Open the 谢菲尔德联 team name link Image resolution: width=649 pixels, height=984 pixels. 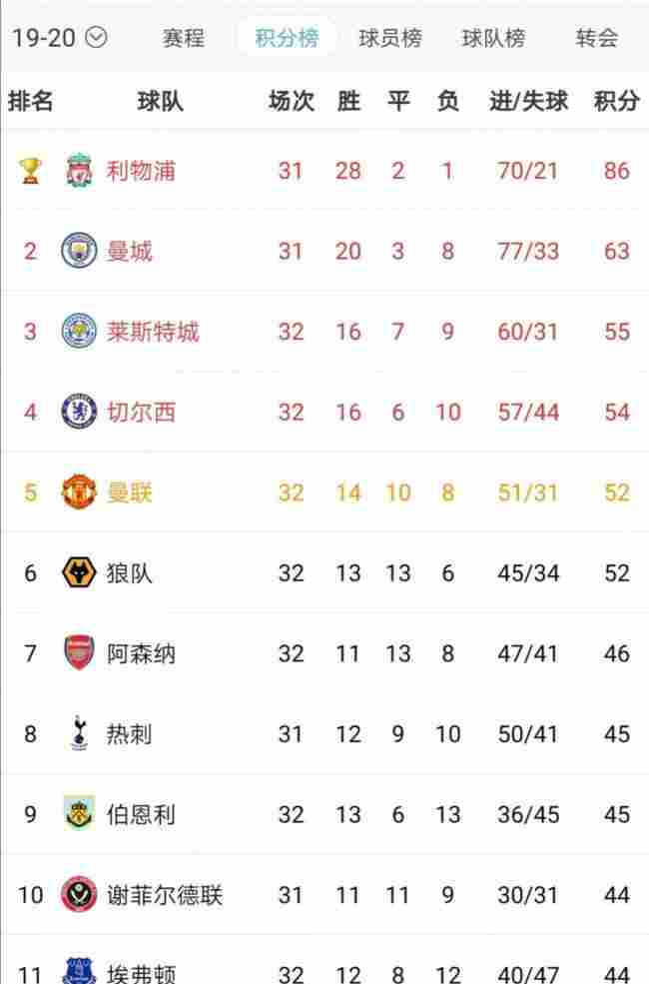tap(165, 895)
